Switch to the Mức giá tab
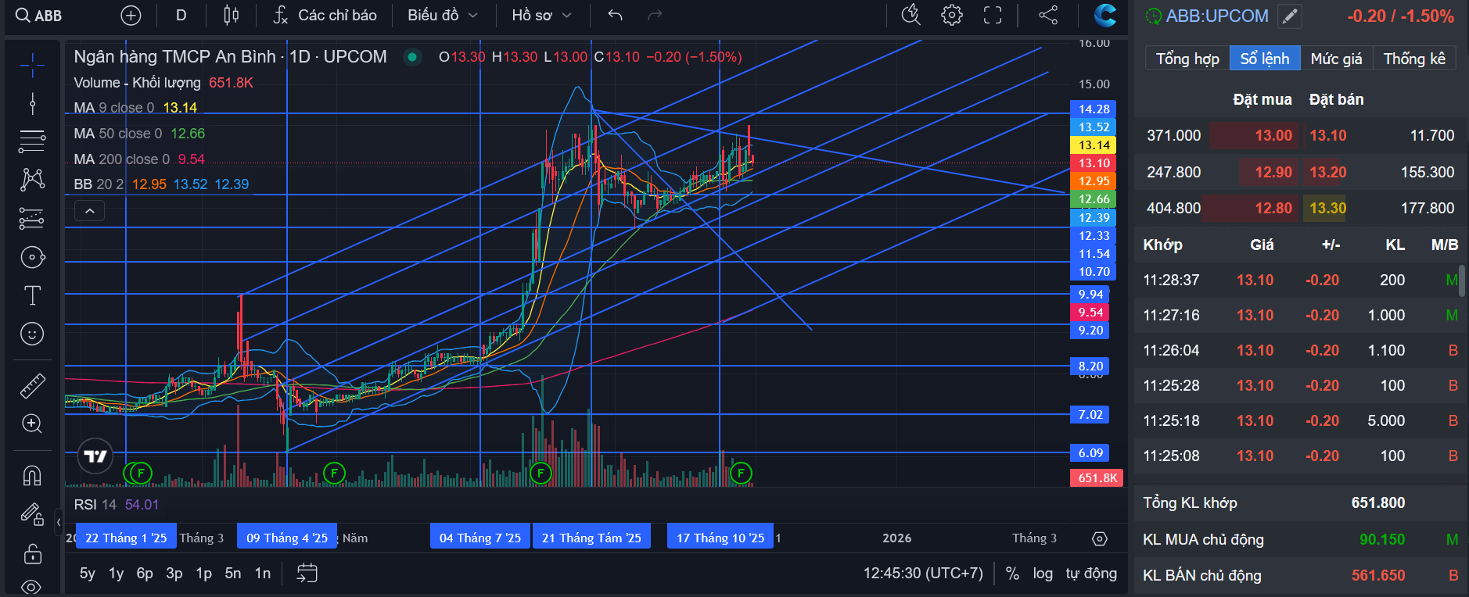Viewport: 1469px width, 597px height. (x=1336, y=59)
